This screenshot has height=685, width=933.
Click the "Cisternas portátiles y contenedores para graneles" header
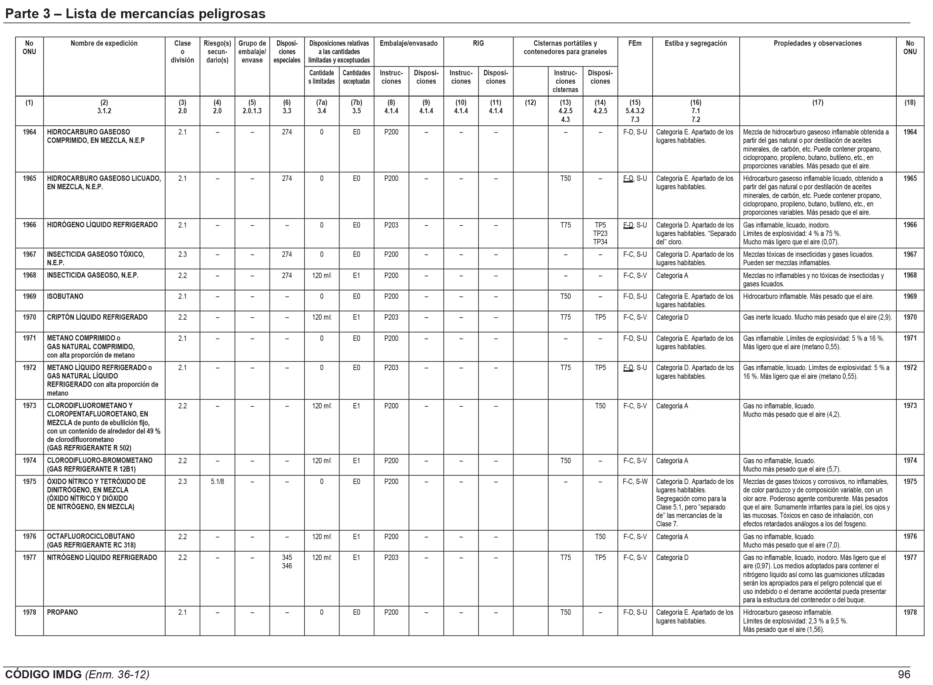tap(565, 47)
